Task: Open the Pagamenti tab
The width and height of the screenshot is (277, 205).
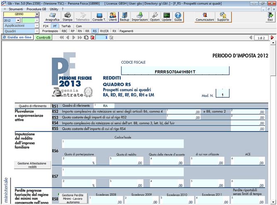Action: [x=126, y=31]
